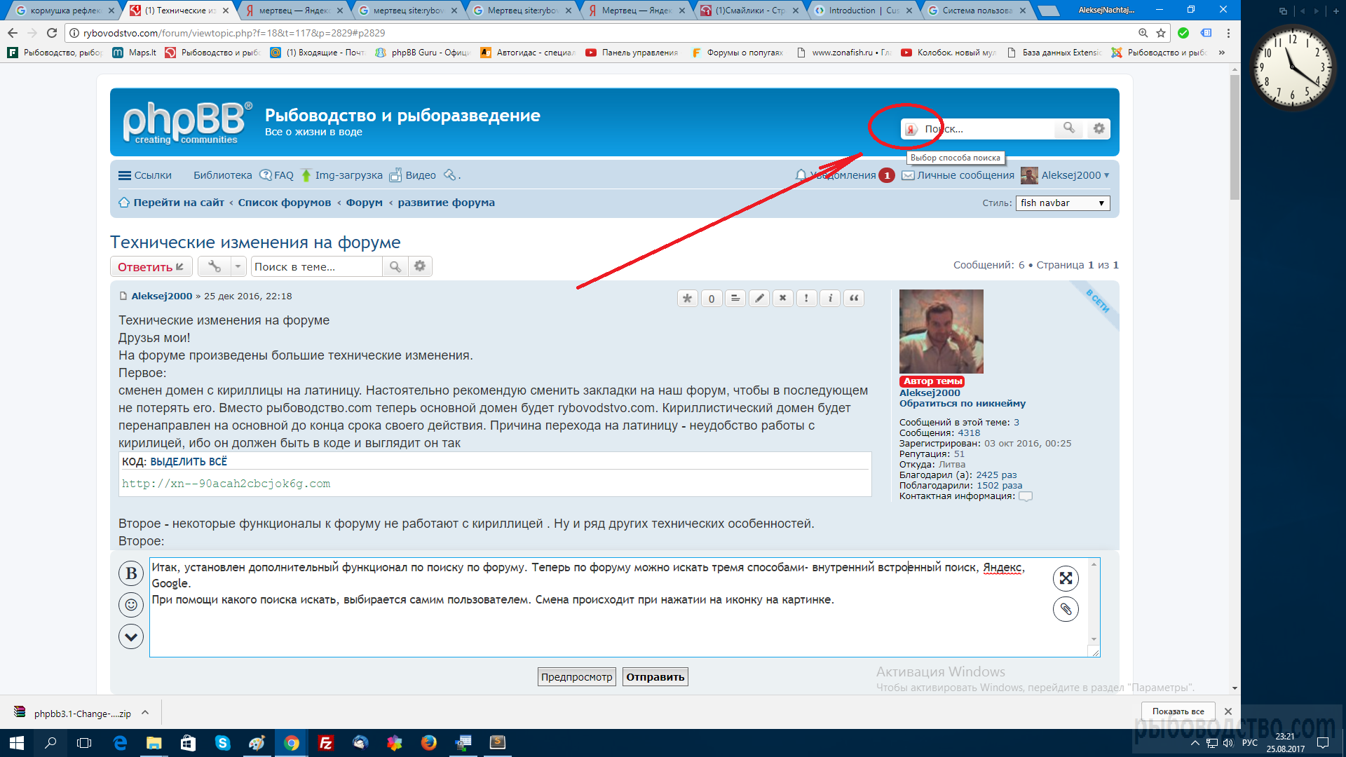
Task: Switch search method via Yandex icon
Action: pyautogui.click(x=911, y=130)
